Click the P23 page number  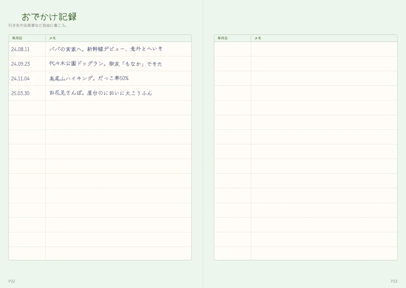[394, 281]
